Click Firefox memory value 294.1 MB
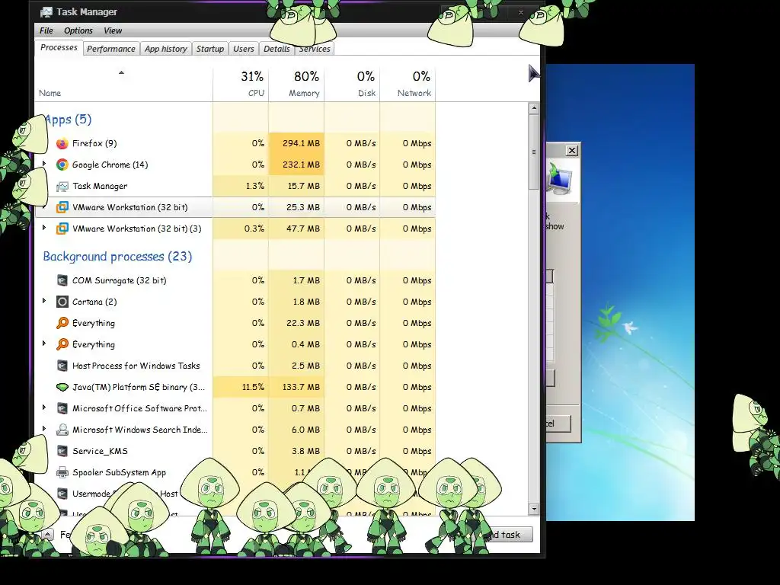The width and height of the screenshot is (780, 585). pos(301,143)
